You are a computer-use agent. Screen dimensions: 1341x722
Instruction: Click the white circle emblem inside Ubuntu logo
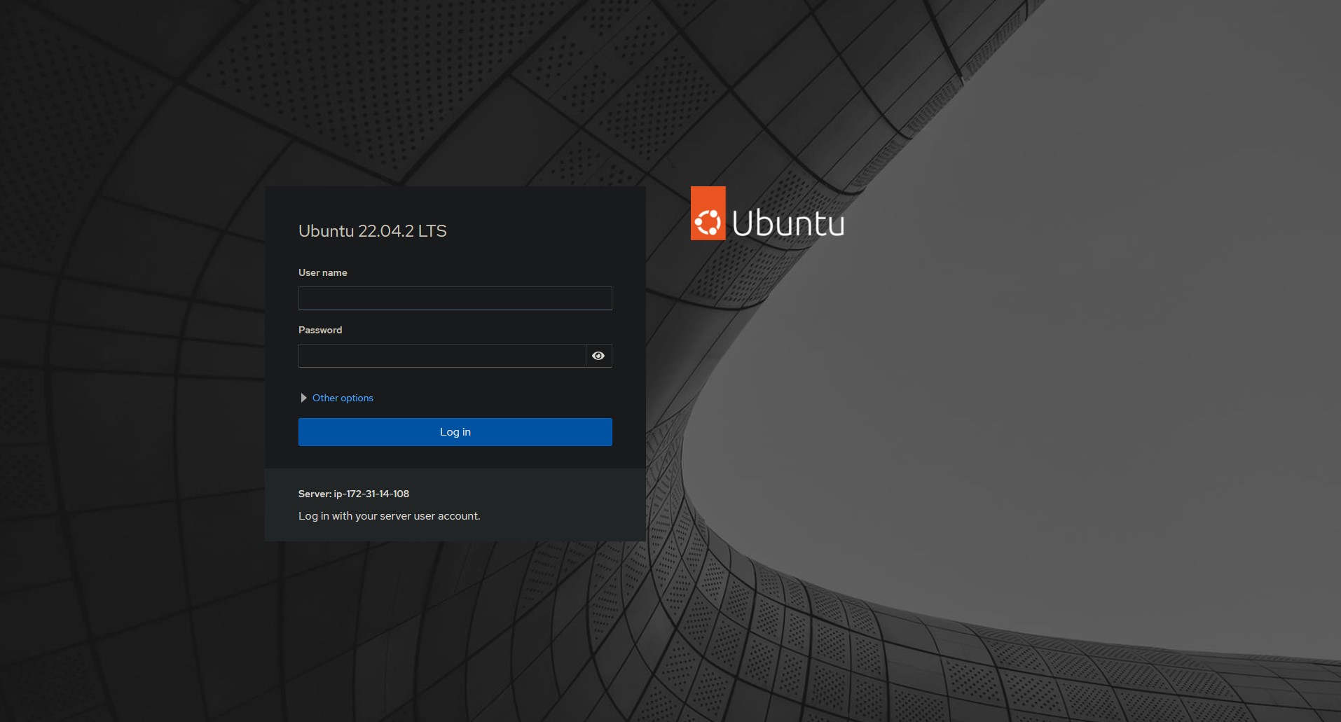(708, 223)
